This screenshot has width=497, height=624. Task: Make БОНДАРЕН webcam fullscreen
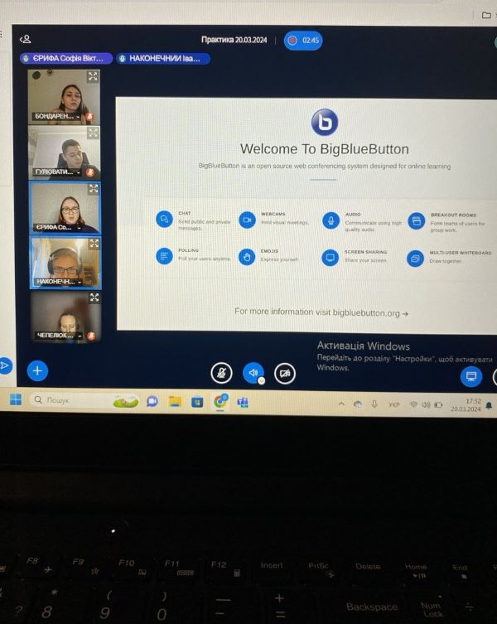coord(92,76)
